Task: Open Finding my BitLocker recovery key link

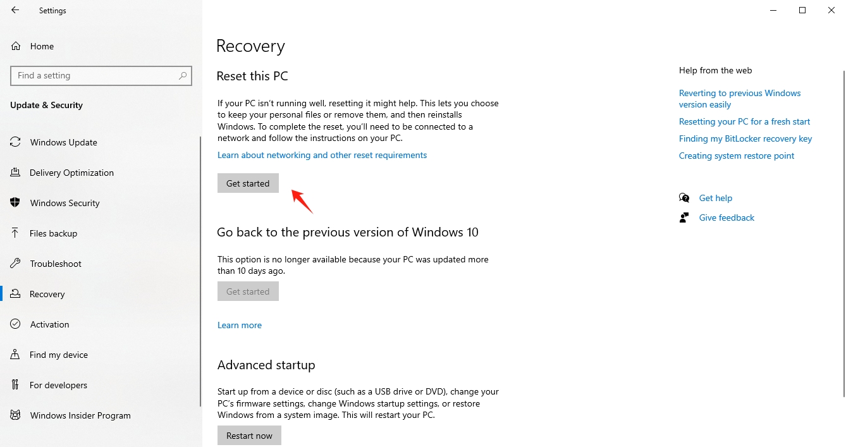Action: pyautogui.click(x=745, y=138)
